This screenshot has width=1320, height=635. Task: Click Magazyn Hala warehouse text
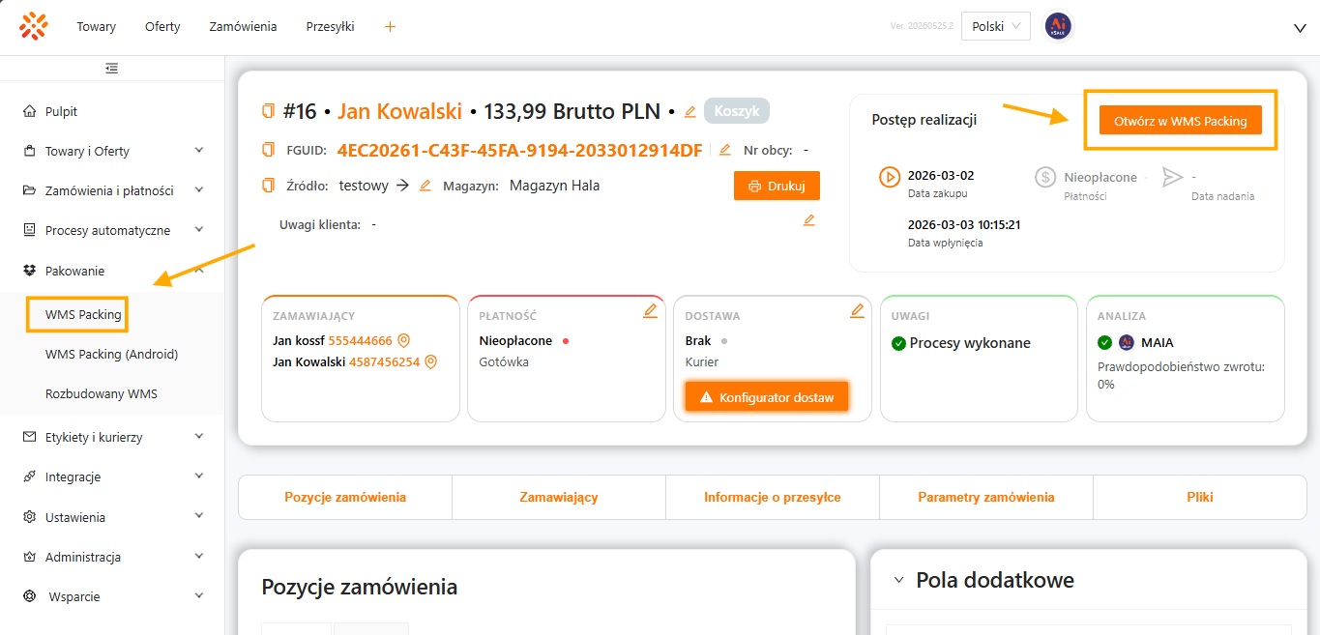coord(554,186)
